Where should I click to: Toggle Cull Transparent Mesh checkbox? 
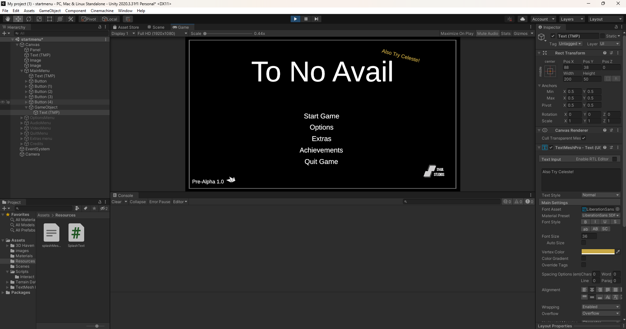584,138
